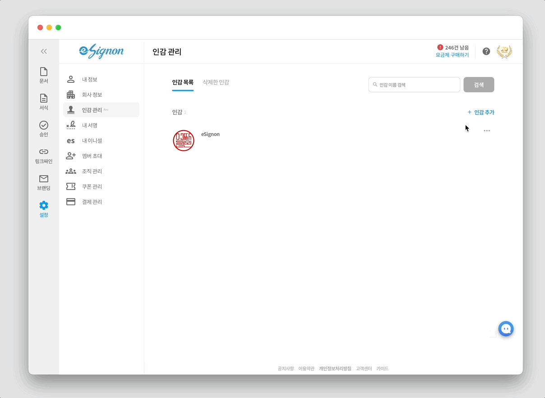Select 내 정보 menu item

[x=102, y=79]
